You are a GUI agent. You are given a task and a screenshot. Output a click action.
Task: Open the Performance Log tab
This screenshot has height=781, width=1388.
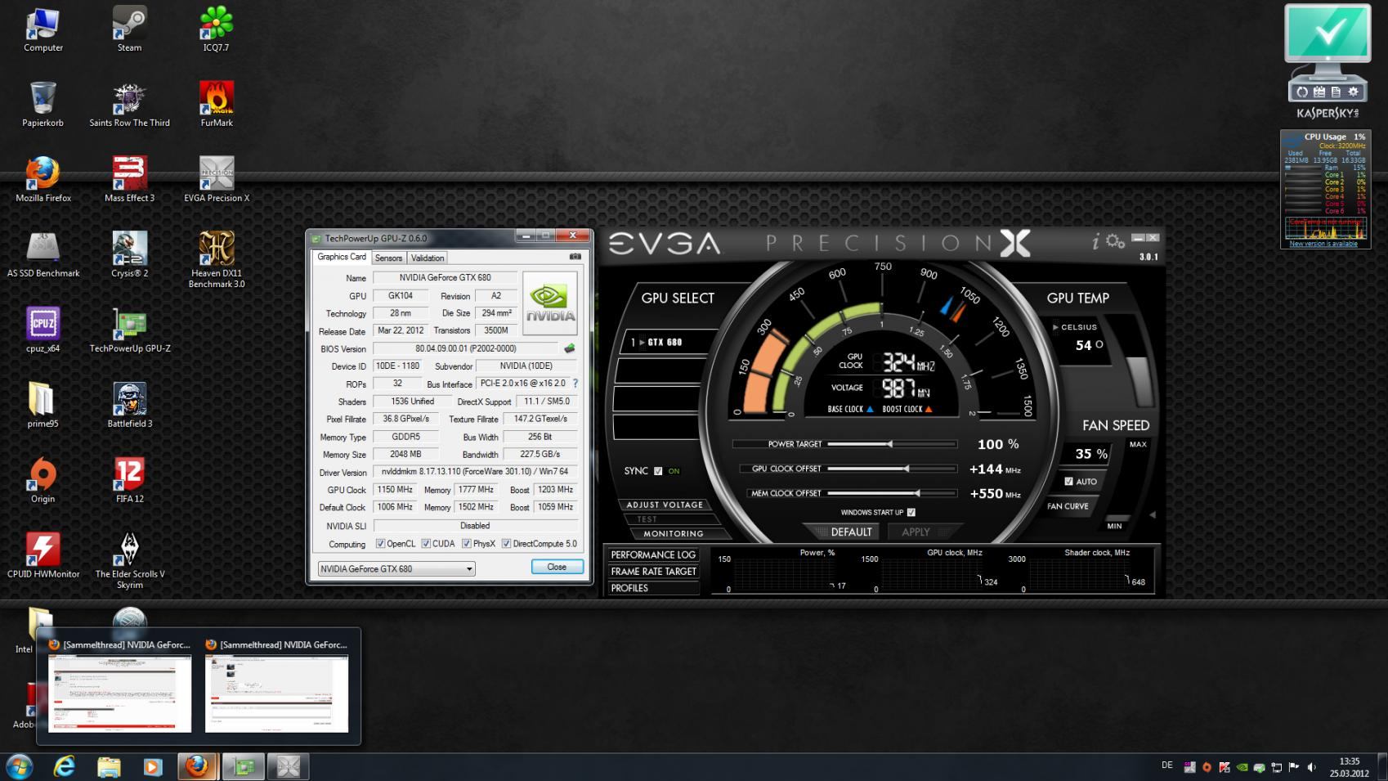pos(653,554)
